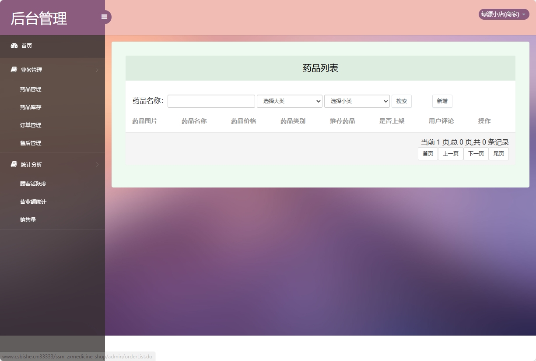
Task: Click the 尾页 last-page button
Action: tap(498, 153)
